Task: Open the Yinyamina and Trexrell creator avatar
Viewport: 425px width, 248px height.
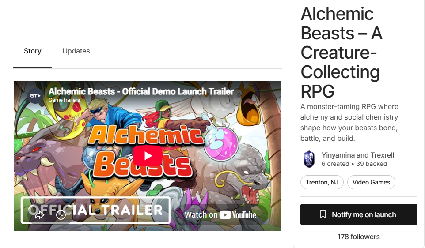Action: coord(309,159)
